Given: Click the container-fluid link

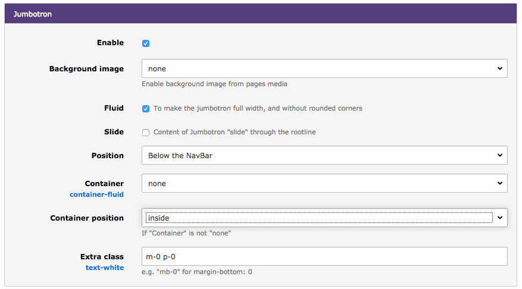Looking at the screenshot, I should pos(96,194).
